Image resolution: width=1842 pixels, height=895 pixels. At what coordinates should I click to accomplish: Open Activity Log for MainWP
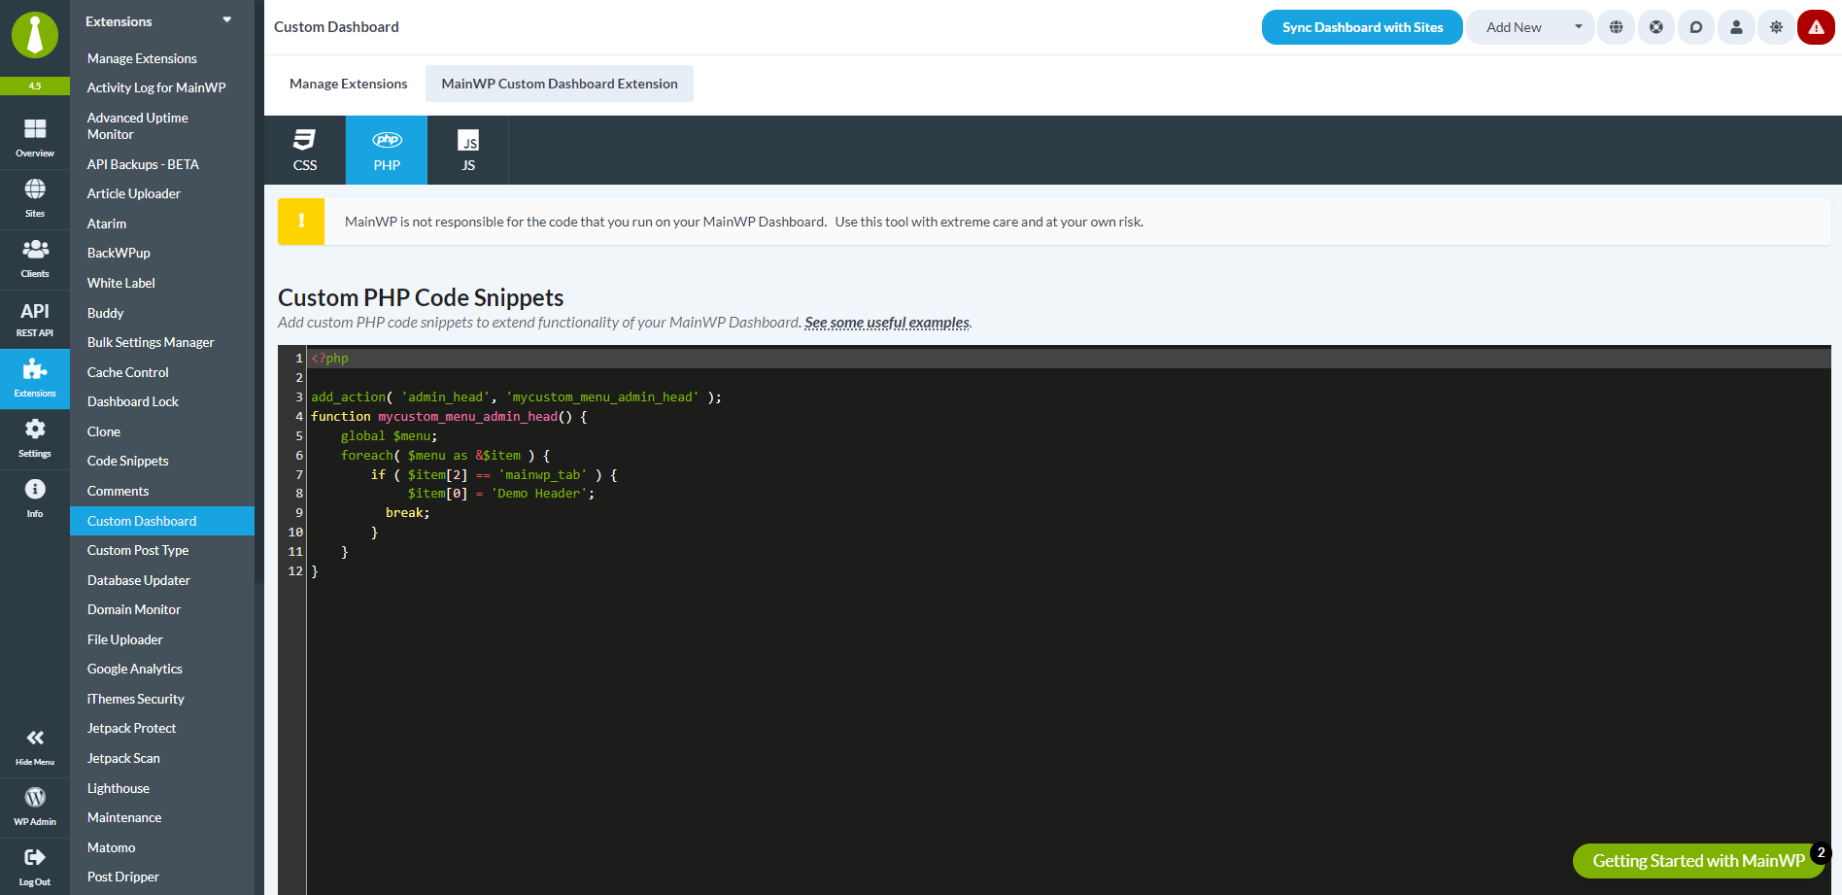coord(156,87)
